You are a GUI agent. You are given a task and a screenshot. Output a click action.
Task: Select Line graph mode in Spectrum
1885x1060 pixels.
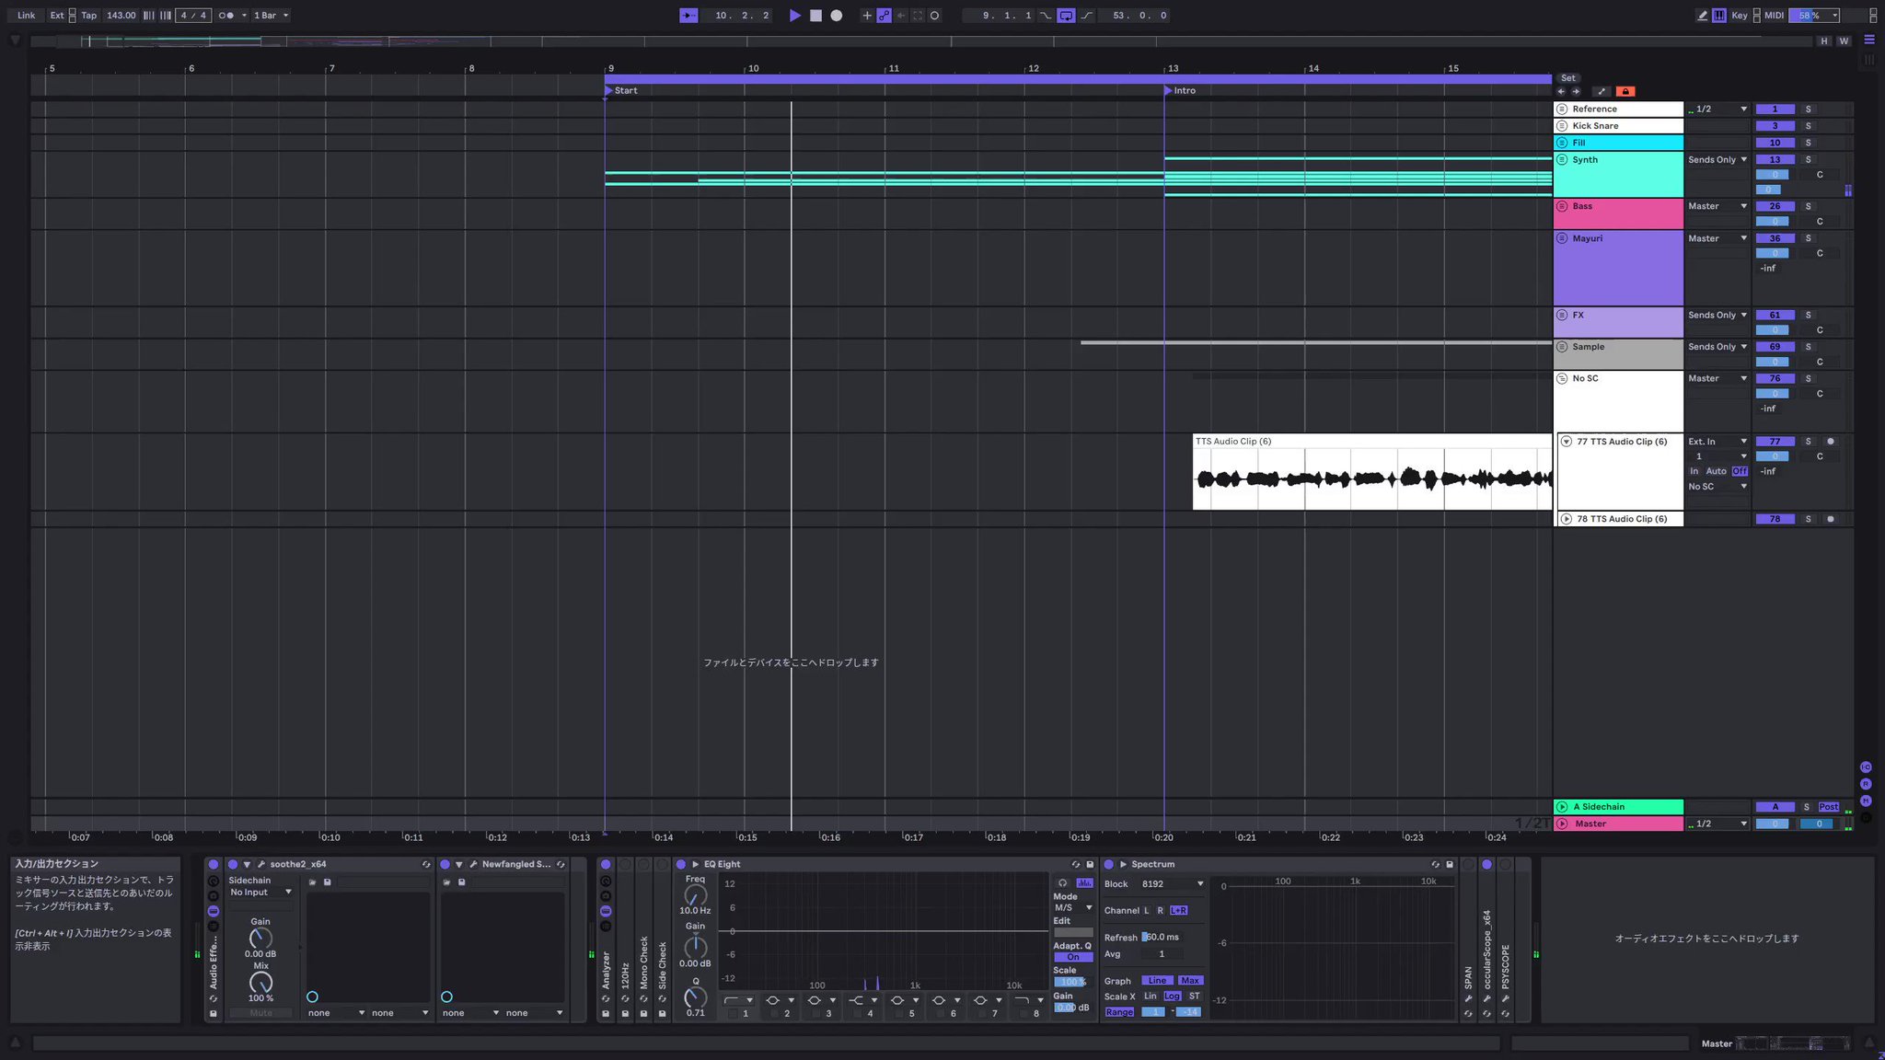(1157, 981)
